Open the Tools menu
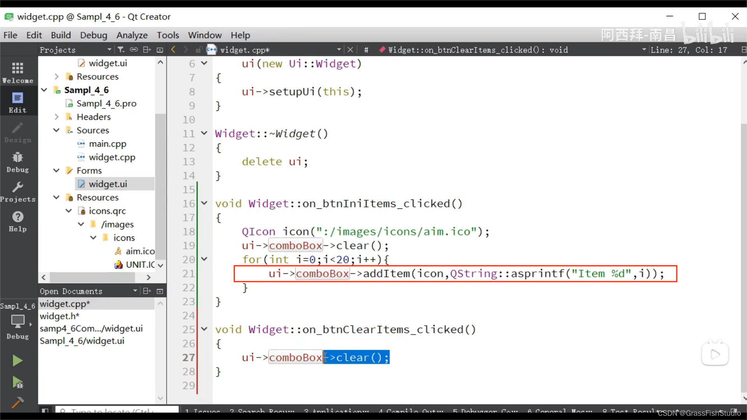Viewport: 747px width, 420px height. 168,35
